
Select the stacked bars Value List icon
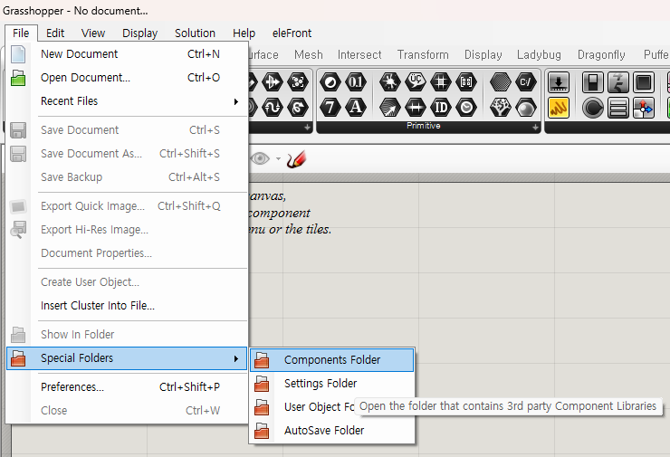[617, 108]
